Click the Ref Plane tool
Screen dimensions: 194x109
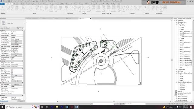161,9
